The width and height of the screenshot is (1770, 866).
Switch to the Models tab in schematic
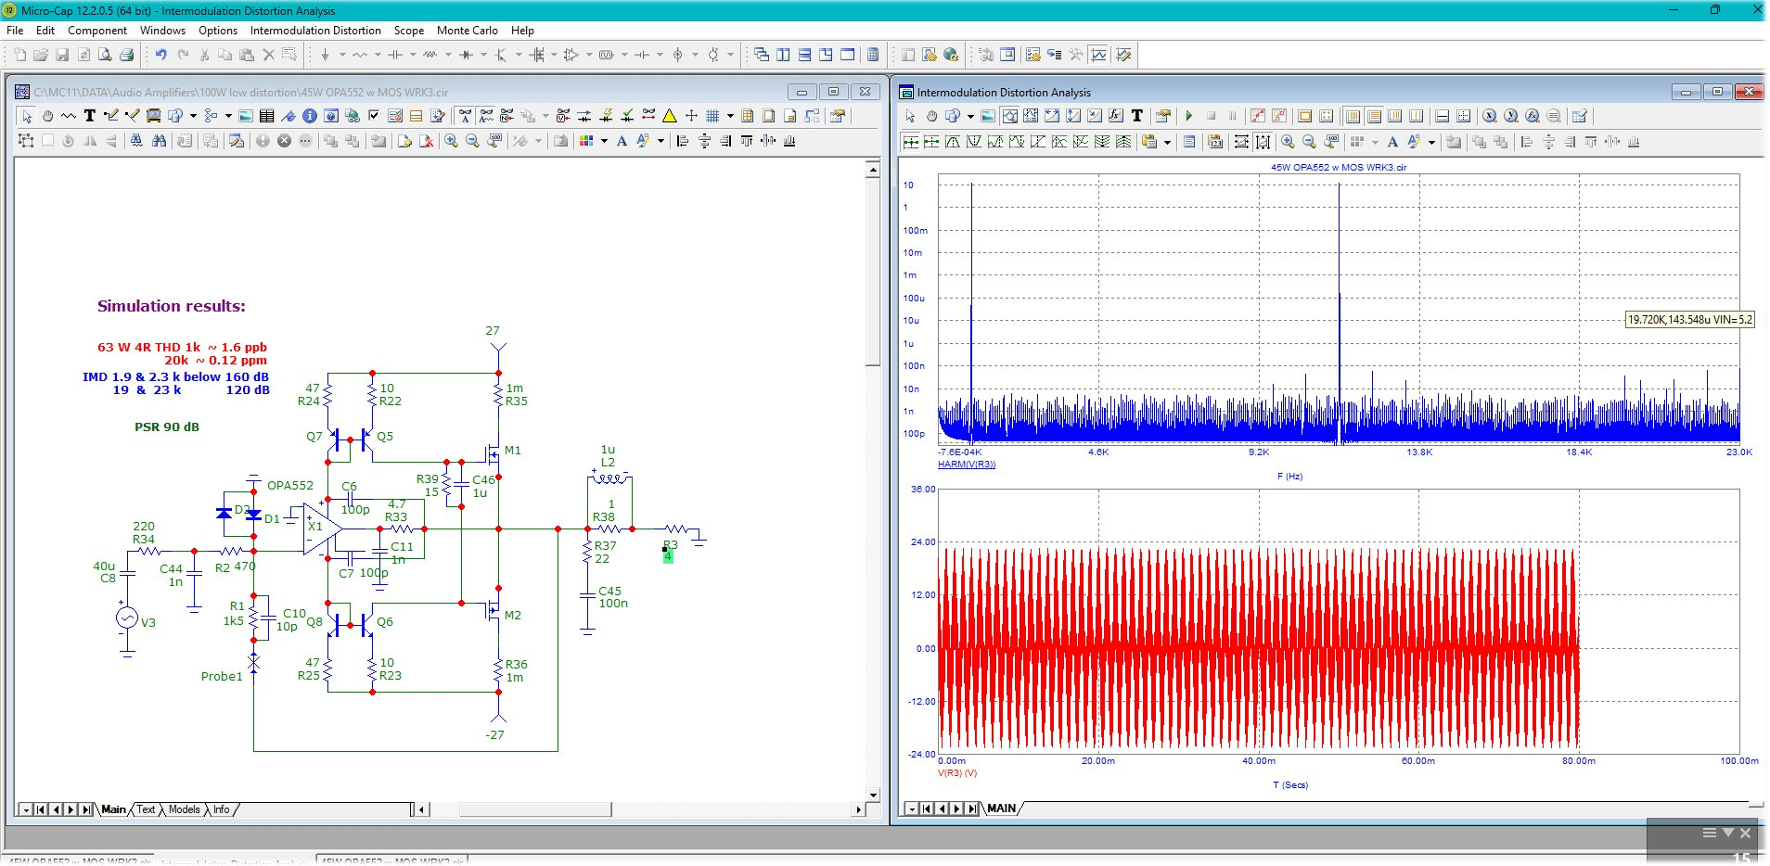click(x=184, y=809)
